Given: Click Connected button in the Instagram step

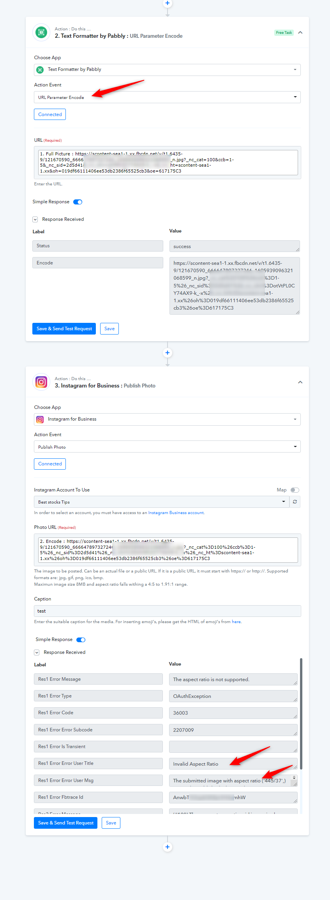Looking at the screenshot, I should [x=50, y=464].
